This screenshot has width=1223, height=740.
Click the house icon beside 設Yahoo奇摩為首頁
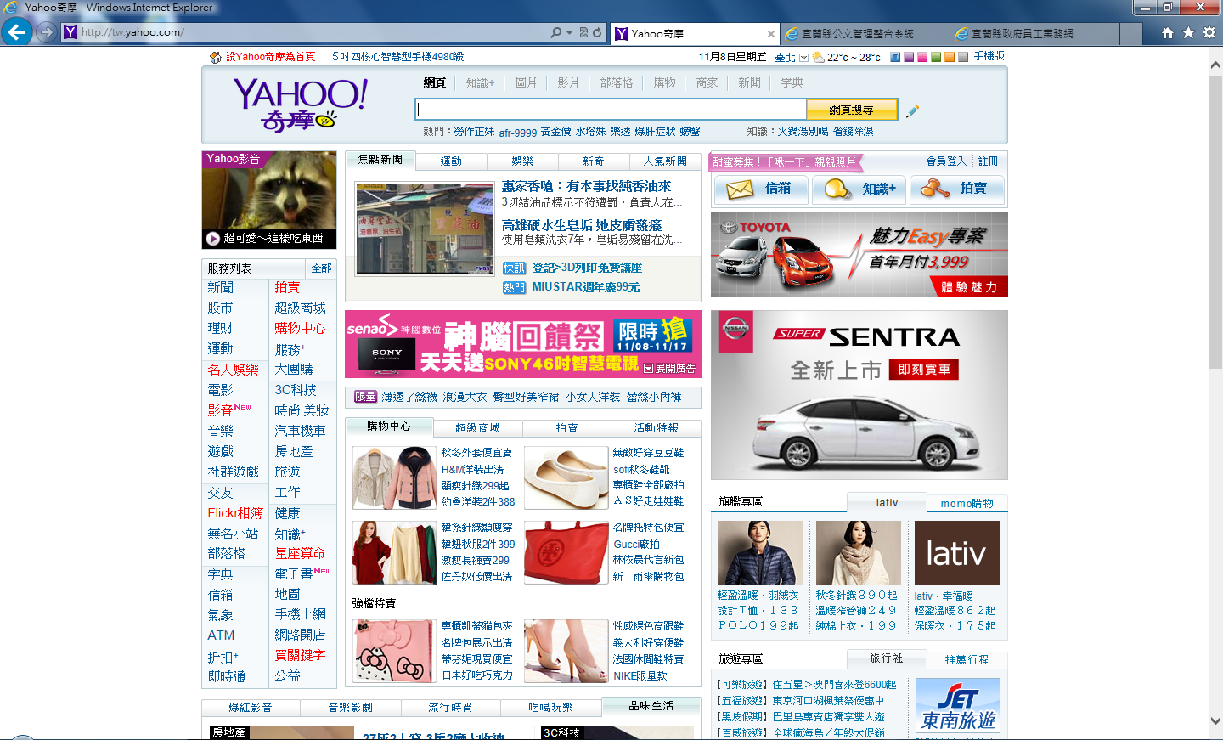tap(216, 57)
